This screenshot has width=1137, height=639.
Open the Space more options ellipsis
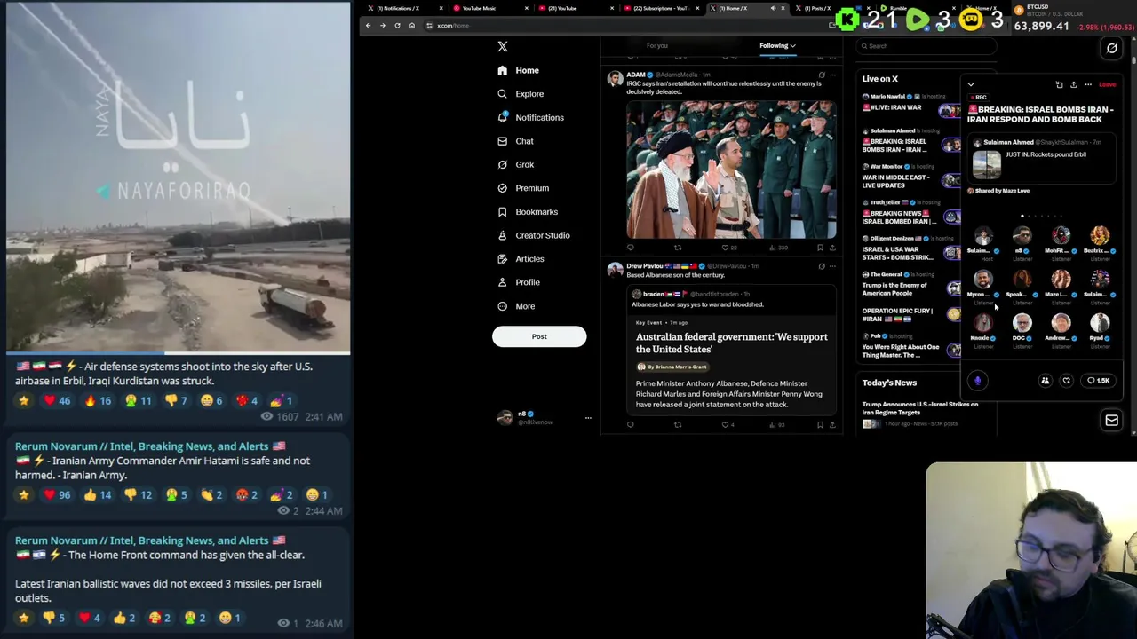click(1088, 85)
